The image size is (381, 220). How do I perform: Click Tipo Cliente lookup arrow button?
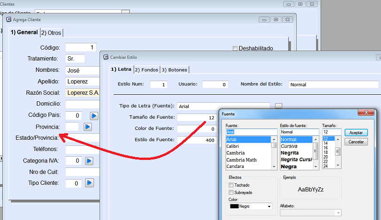(89, 183)
